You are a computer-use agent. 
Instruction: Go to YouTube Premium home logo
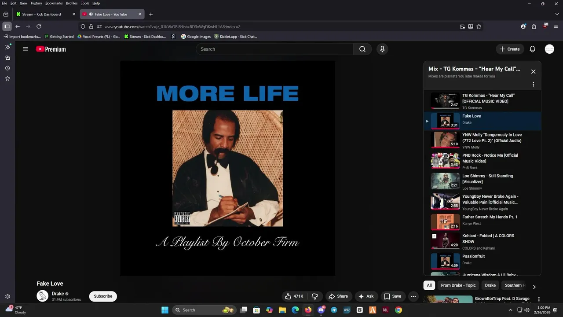[51, 49]
